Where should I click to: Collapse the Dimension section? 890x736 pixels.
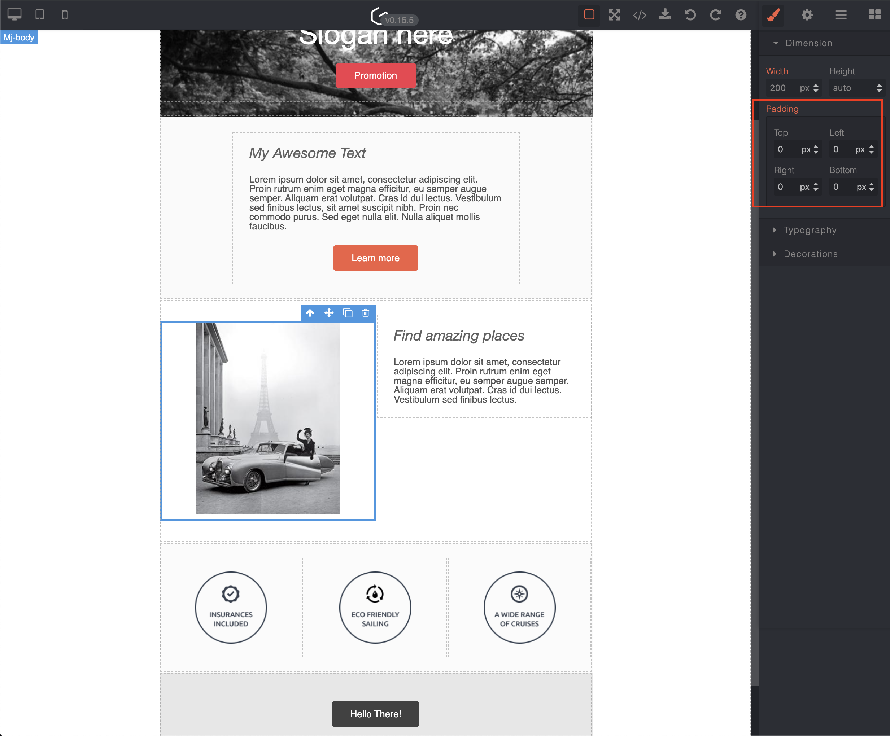pos(809,43)
